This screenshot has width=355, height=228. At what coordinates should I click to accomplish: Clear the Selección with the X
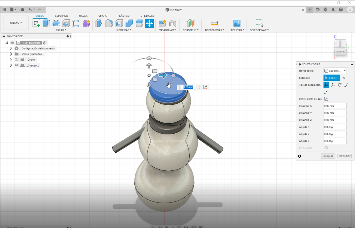tap(344, 78)
